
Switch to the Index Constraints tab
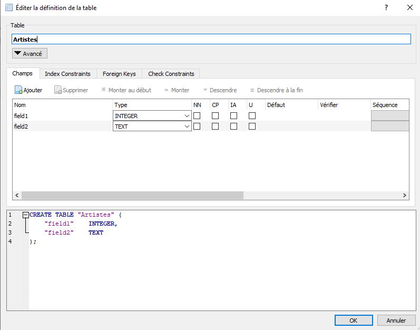coord(68,74)
